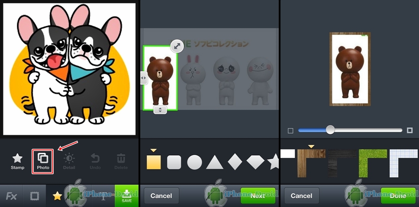Select the star stamp tab
Viewport: 419px width, 207px height.
(x=57, y=196)
